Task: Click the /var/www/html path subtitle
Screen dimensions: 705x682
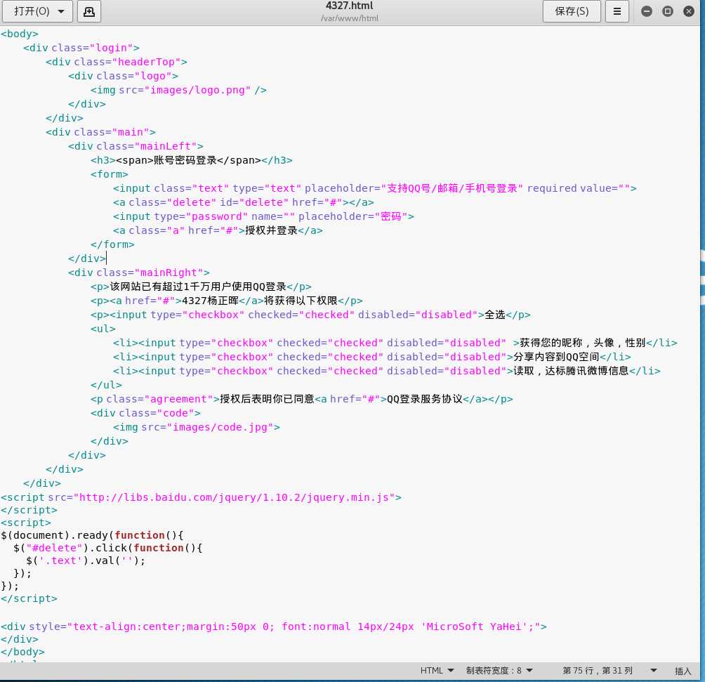Action: 350,18
